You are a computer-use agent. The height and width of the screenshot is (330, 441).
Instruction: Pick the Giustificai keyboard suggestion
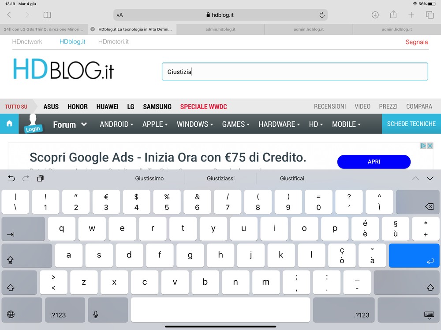pyautogui.click(x=292, y=178)
